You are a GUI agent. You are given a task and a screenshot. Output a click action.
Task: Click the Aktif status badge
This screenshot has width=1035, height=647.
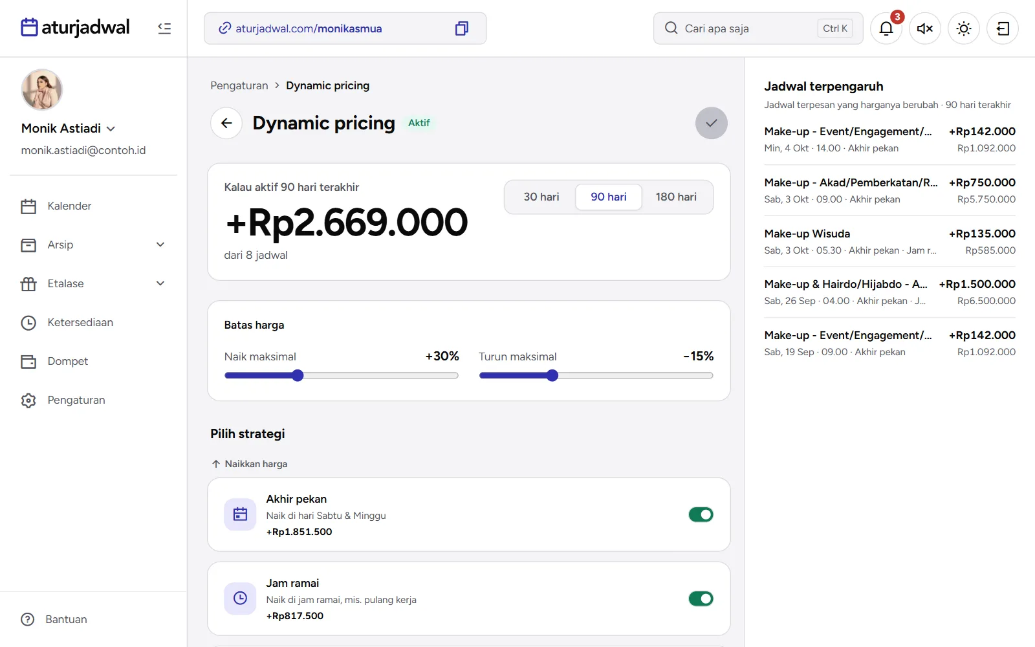coord(419,123)
